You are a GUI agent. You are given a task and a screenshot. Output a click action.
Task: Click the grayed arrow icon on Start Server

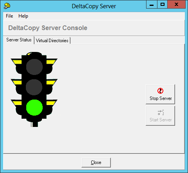[161, 112]
